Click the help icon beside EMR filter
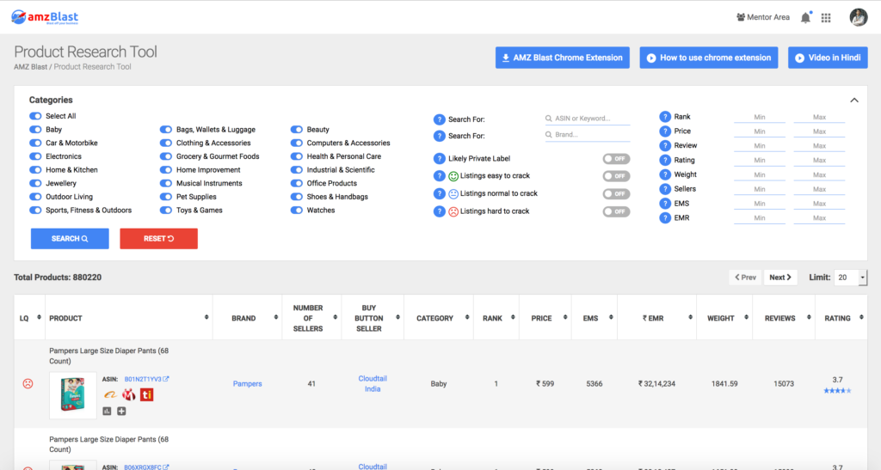 (x=664, y=218)
